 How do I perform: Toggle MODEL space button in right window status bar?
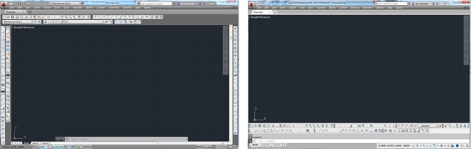[407, 146]
